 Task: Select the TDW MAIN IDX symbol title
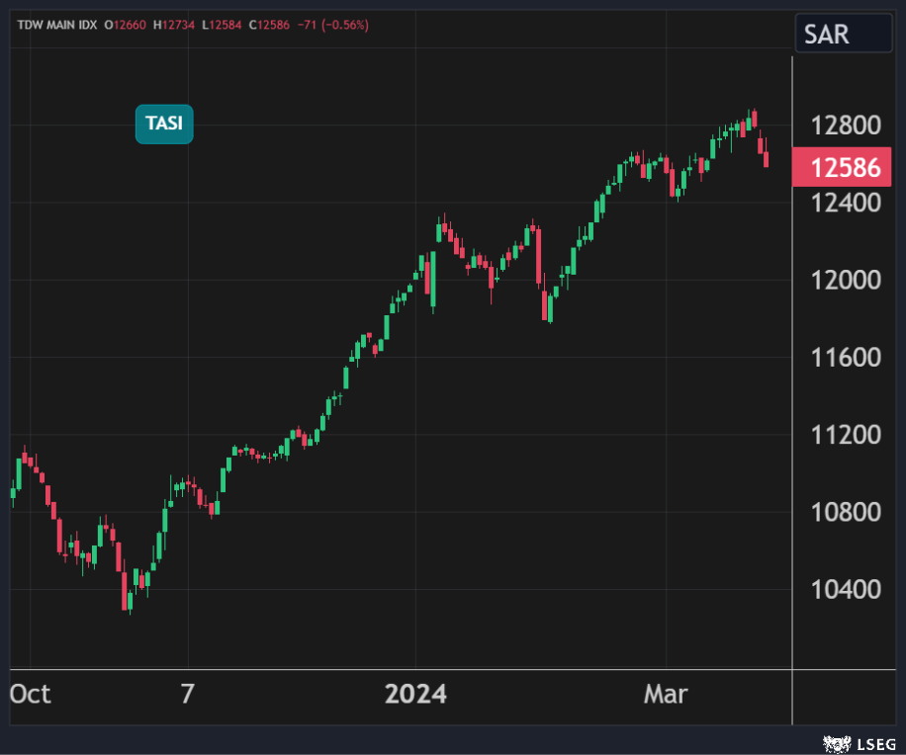55,25
